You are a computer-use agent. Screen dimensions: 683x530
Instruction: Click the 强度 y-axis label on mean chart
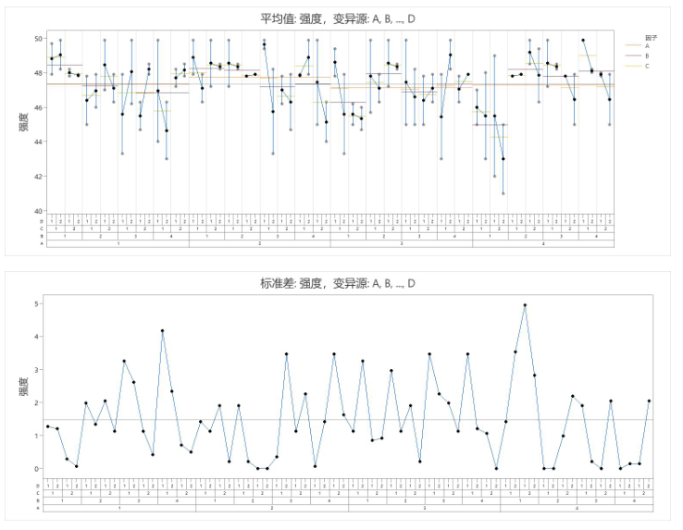[x=21, y=121]
